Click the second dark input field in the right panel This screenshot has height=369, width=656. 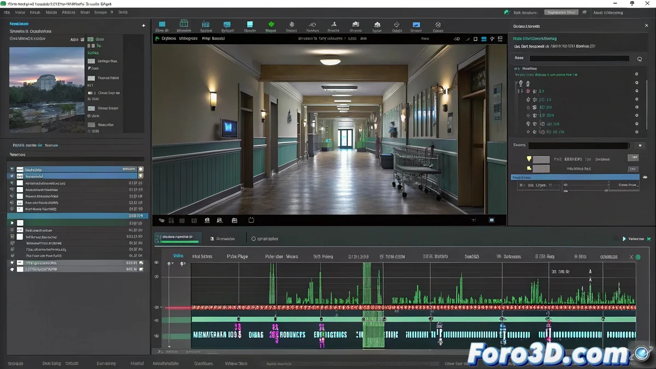pos(579,145)
